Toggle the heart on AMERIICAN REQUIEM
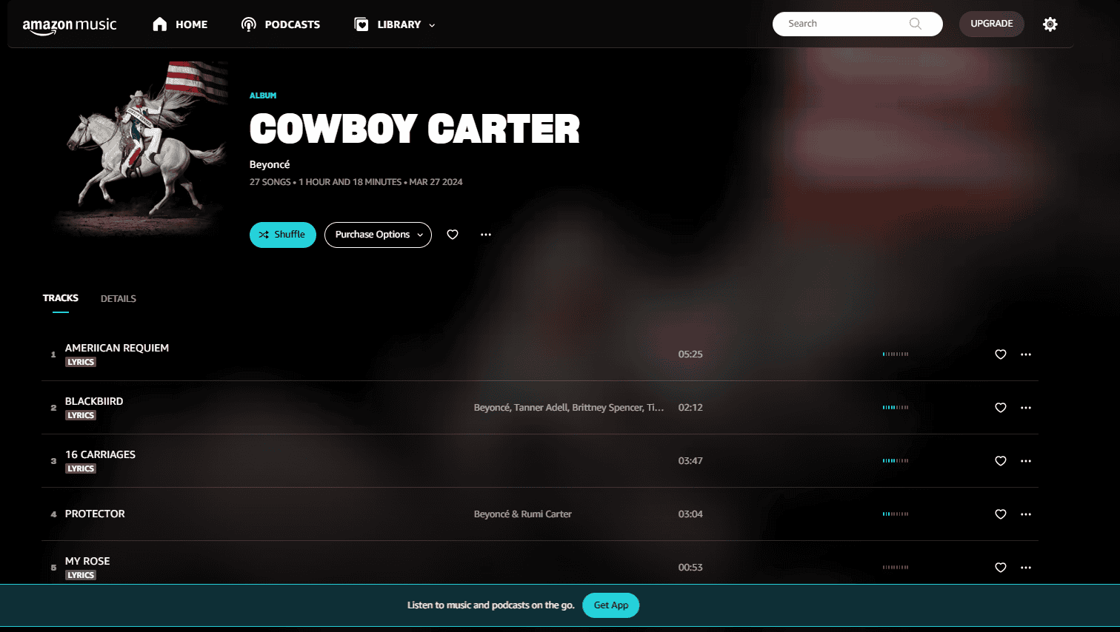 1001,354
